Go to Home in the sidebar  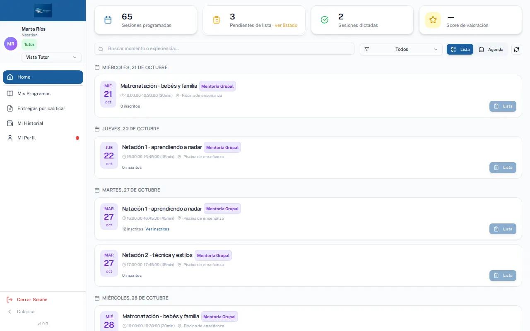[43, 77]
